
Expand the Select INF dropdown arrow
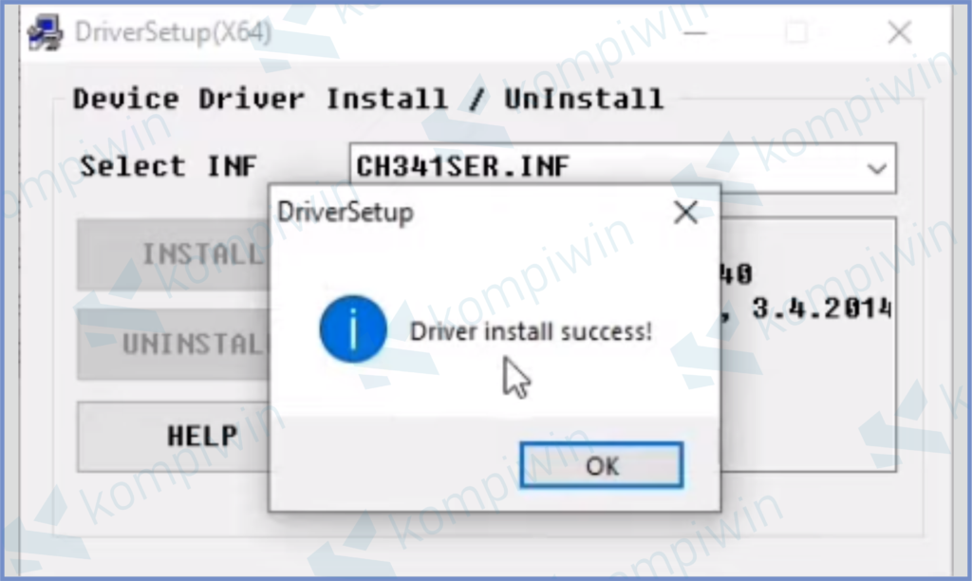pyautogui.click(x=876, y=169)
